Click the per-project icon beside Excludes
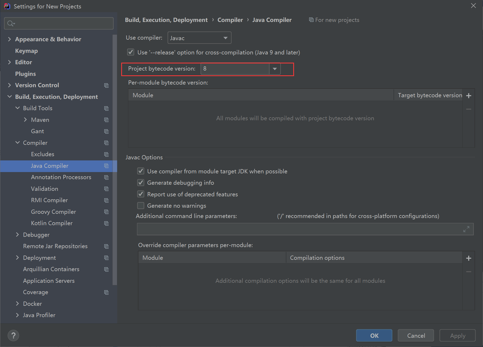Image resolution: width=483 pixels, height=347 pixels. (x=106, y=154)
